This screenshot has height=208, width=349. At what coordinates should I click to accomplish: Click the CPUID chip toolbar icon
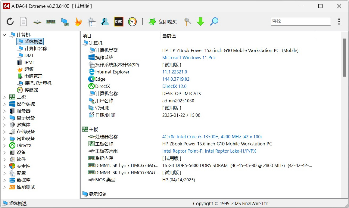point(37,21)
